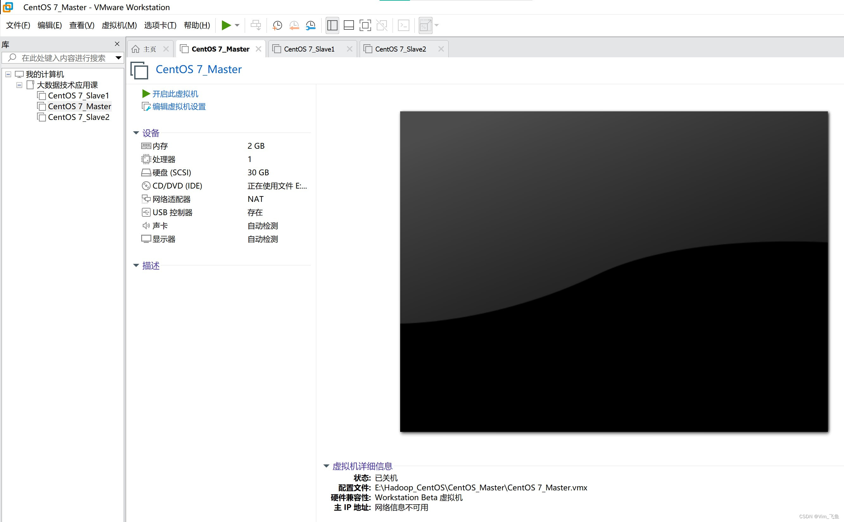Toggle the library panel visibility icon
Viewport: 844px width, 522px height.
[x=332, y=25]
